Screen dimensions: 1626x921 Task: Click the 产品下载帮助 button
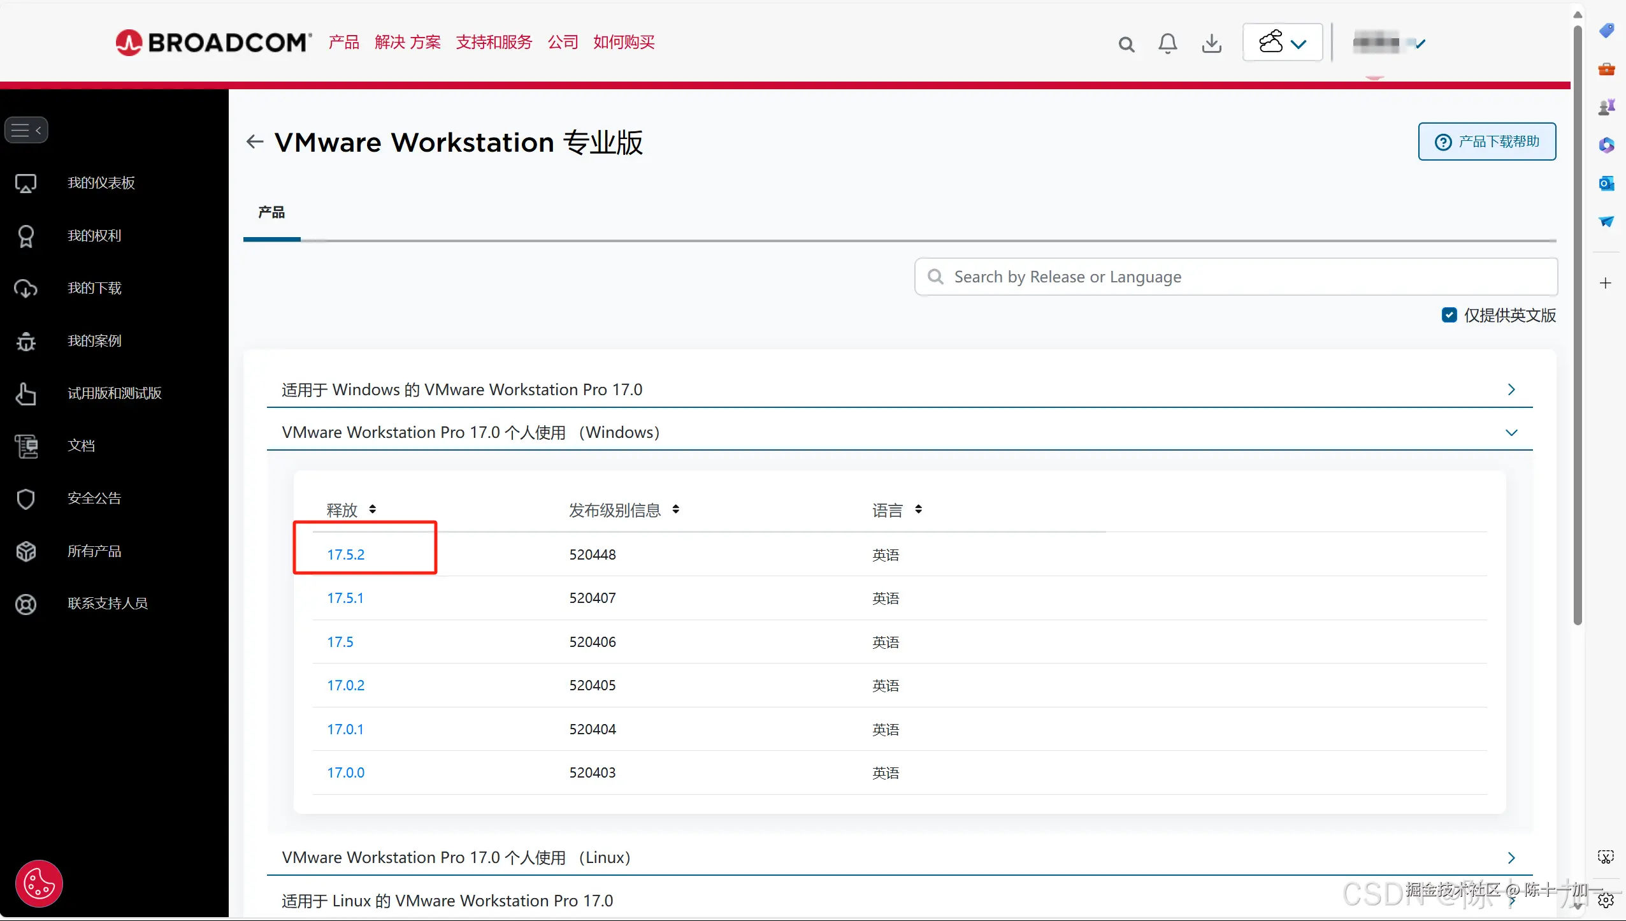tap(1486, 141)
